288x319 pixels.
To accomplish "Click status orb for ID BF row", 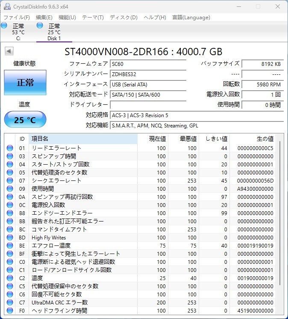I will (10, 254).
